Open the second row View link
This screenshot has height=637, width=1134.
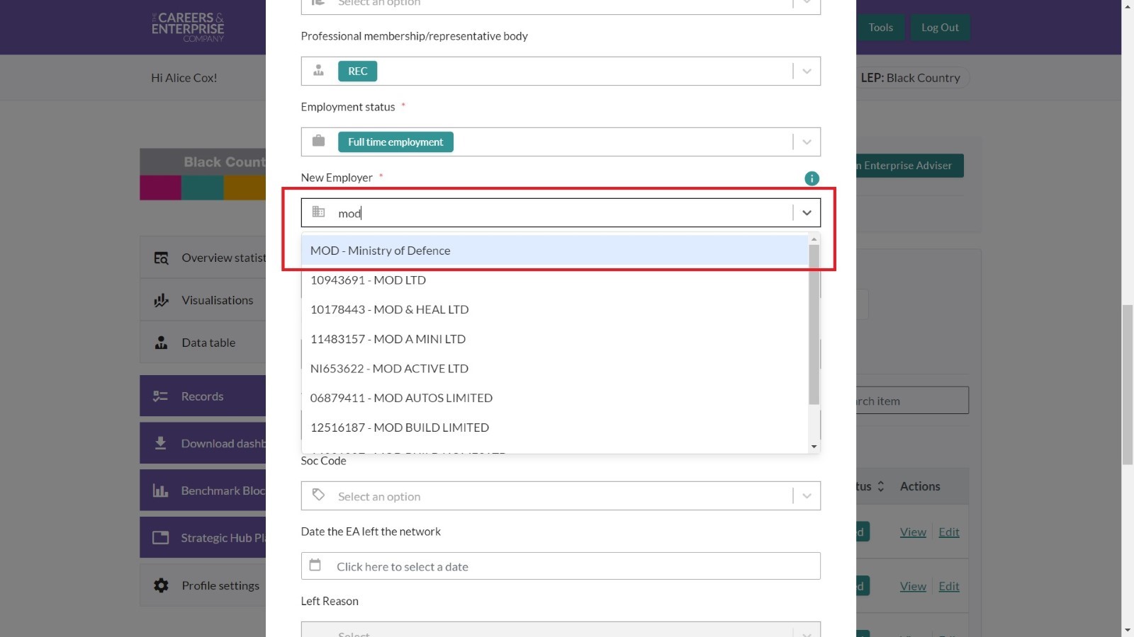913,587
